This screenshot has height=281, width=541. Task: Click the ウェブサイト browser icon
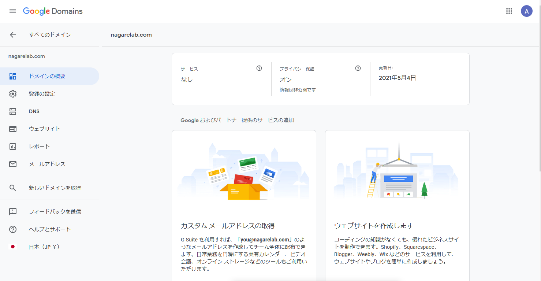13,129
